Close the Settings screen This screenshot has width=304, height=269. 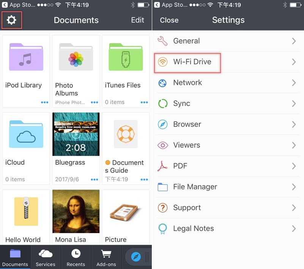click(169, 20)
